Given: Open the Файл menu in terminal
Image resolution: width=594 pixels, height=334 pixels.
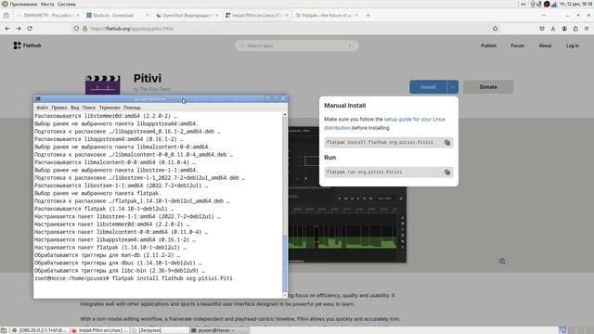Looking at the screenshot, I should (x=42, y=108).
